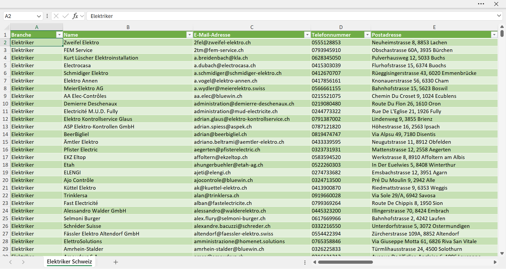Go to previous sheet arrow

tap(11, 262)
